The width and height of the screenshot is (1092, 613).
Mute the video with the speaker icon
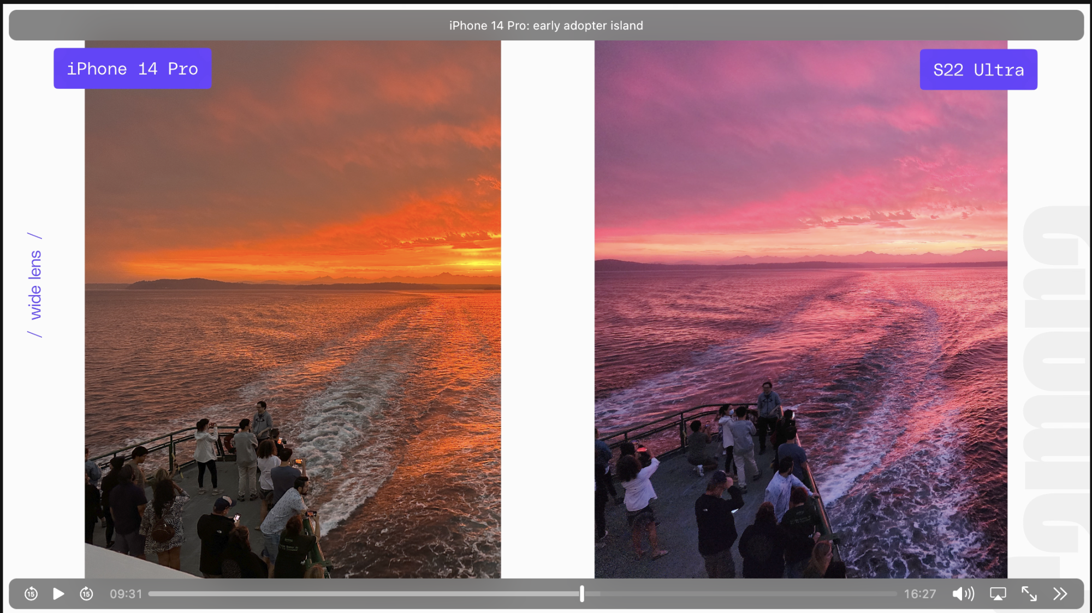(x=963, y=593)
